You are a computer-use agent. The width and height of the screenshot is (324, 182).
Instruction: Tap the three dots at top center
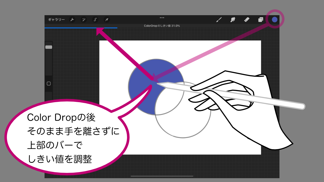tap(162, 18)
